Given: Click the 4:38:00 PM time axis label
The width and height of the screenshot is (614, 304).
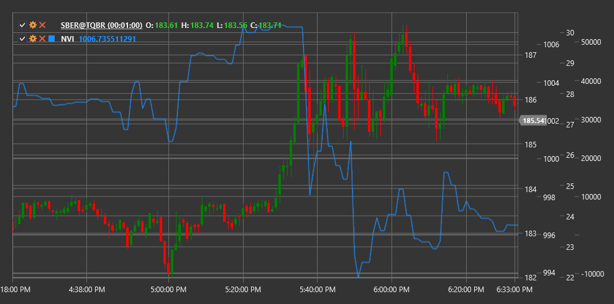Looking at the screenshot, I should (86, 290).
